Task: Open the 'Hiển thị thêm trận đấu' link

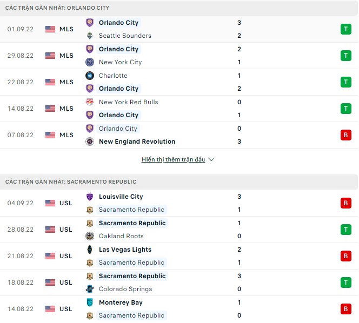Action: tap(173, 160)
